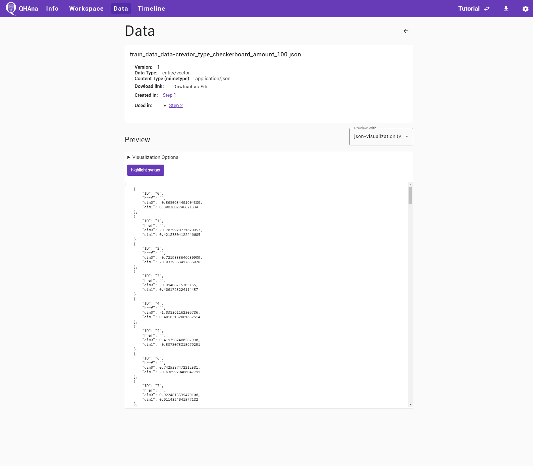This screenshot has width=533, height=466.
Task: Click the dim1 value 0.3092602746621334
Action: pos(179,207)
